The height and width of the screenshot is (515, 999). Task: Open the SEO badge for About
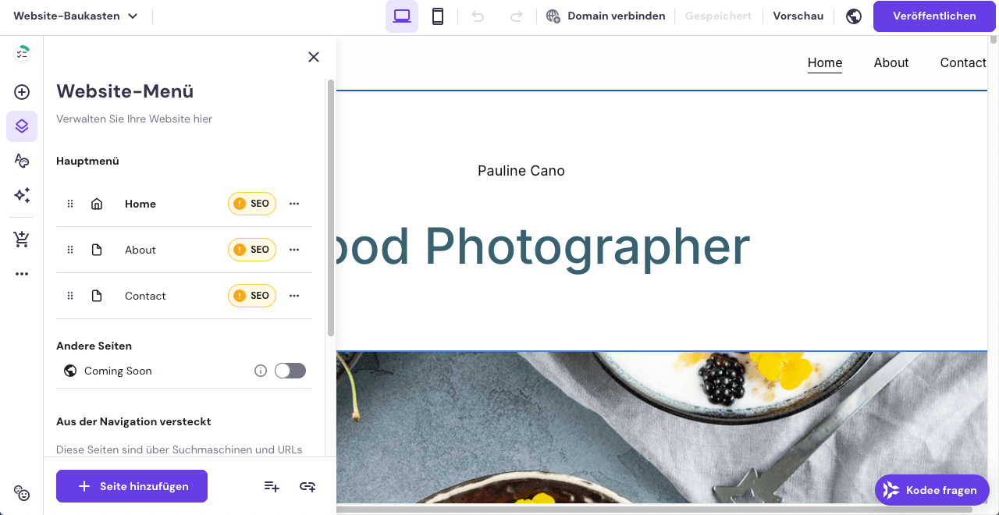click(252, 250)
